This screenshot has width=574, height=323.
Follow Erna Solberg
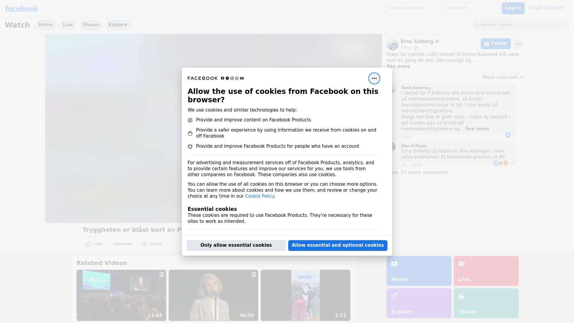point(496,44)
